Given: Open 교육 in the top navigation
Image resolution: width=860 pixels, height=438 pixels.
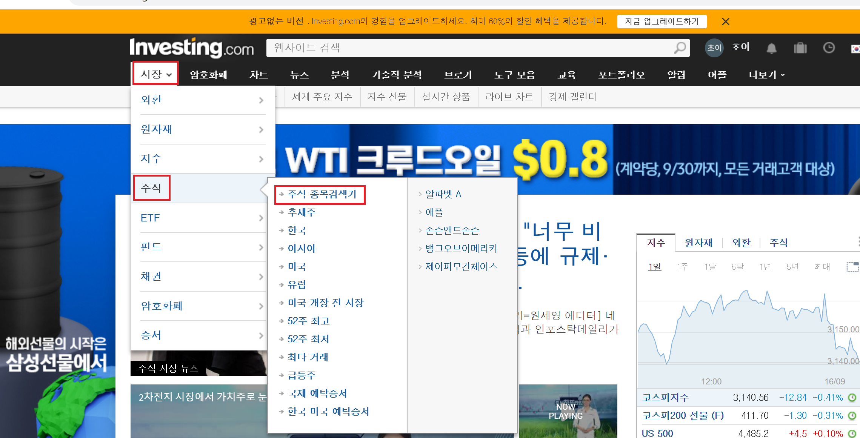Looking at the screenshot, I should 567,75.
